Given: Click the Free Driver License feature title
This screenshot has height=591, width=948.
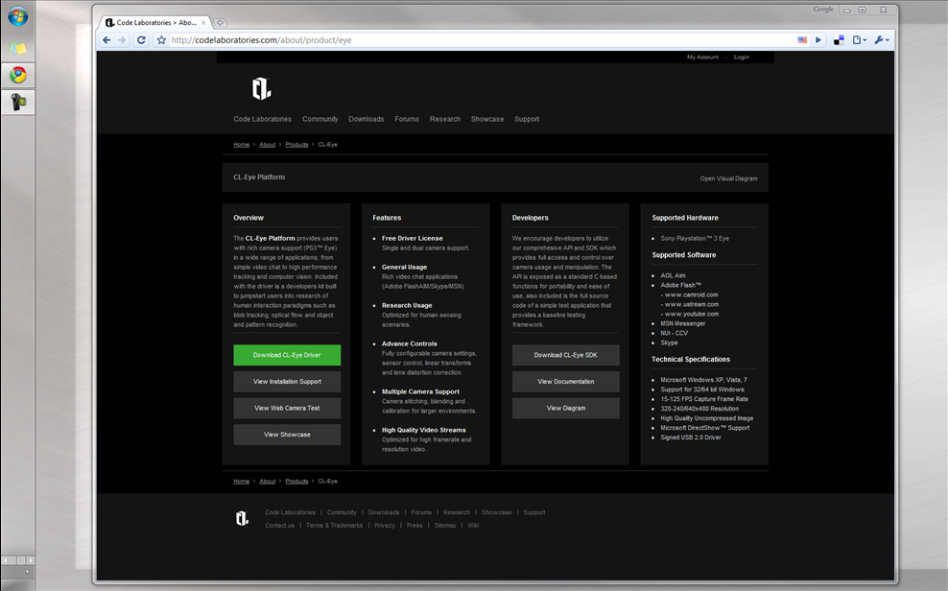Looking at the screenshot, I should click(413, 239).
